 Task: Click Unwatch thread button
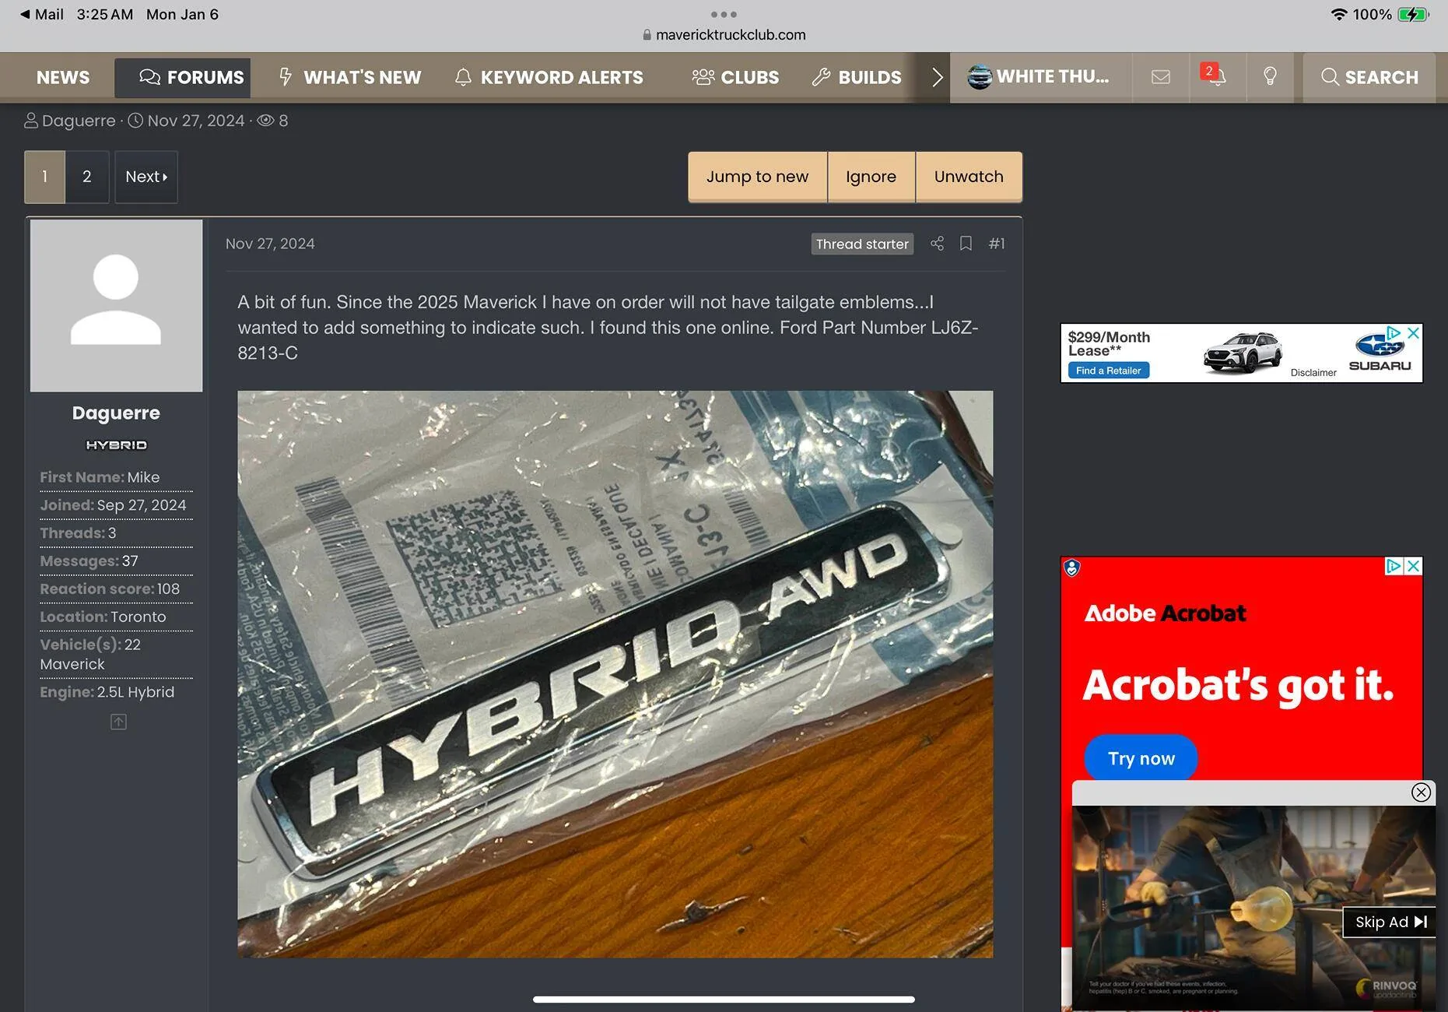pos(969,177)
